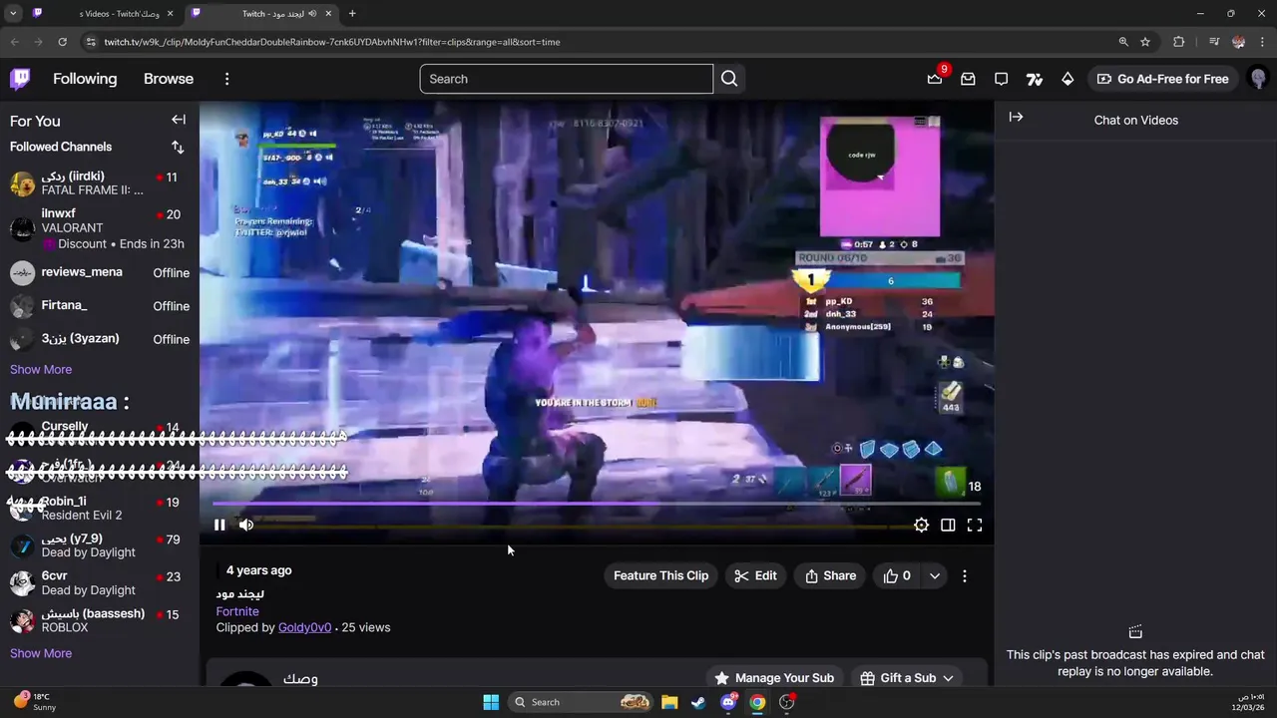
Task: Share the clip
Action: tap(830, 575)
